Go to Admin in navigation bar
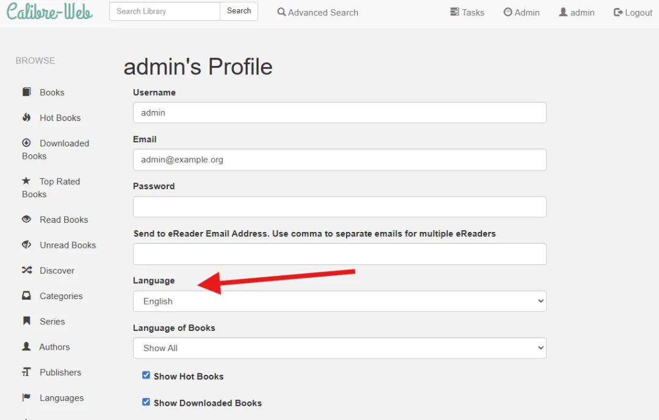Image resolution: width=659 pixels, height=420 pixels. (x=521, y=12)
